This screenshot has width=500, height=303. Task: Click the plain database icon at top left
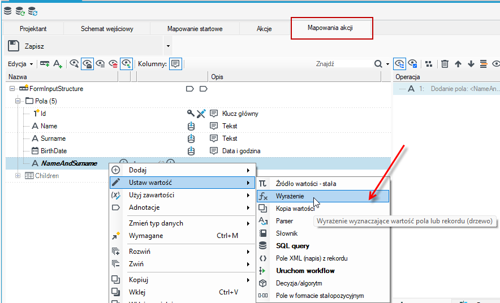click(x=8, y=11)
